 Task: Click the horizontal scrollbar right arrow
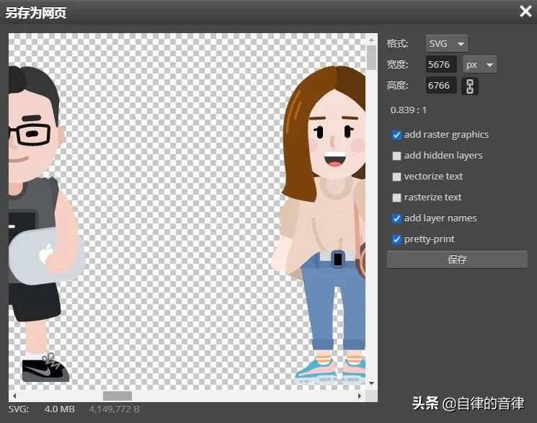click(360, 396)
